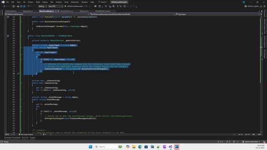The height and width of the screenshot is (150, 267).
Task: Click the Save All toolbar icon
Action: click(x=24, y=6)
